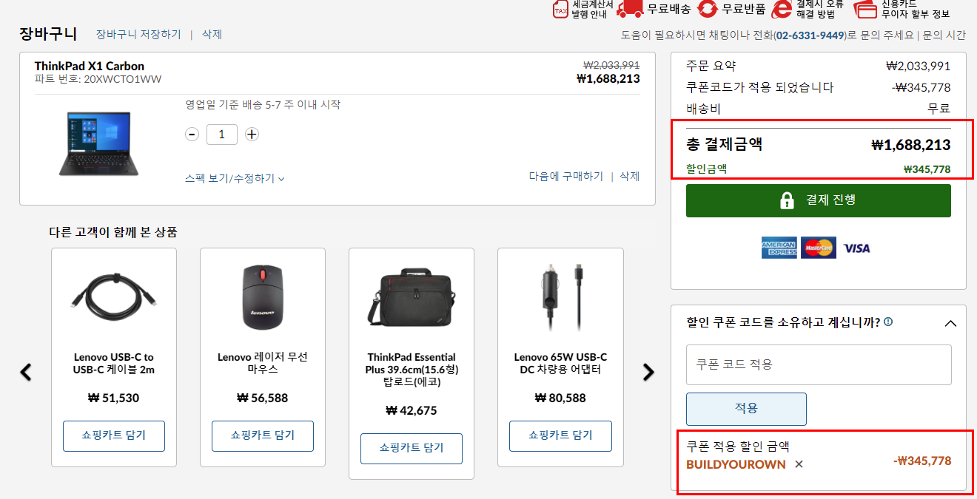Click the tax invoice (세금계산서) icon
This screenshot has height=499, width=977.
[560, 10]
